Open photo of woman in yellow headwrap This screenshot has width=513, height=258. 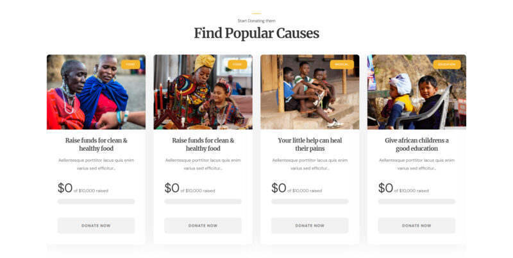coord(203,92)
